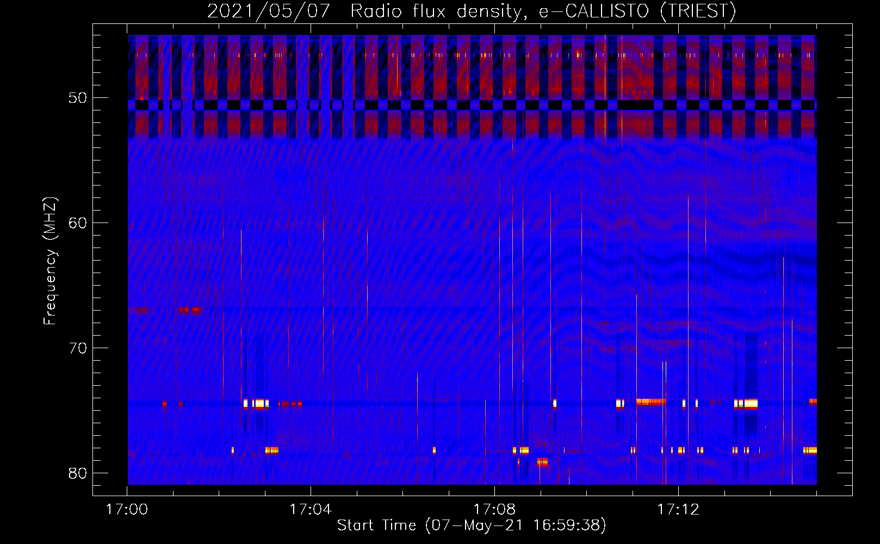The width and height of the screenshot is (880, 544).
Task: Click the 70 frequency tick label
Action: click(x=78, y=348)
